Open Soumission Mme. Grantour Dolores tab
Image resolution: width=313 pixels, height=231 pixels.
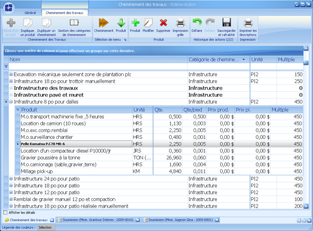[x=97, y=220]
